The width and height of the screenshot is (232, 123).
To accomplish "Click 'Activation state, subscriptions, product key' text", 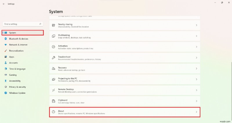I will tap(76, 49).
